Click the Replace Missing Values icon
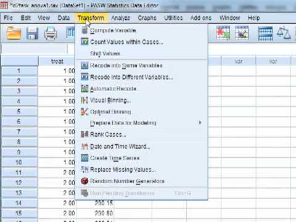The image size is (296, 222). (x=84, y=170)
